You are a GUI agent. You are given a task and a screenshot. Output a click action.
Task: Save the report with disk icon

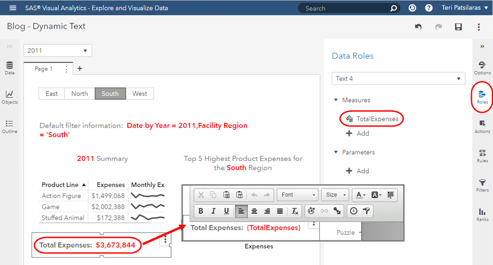[x=458, y=27]
